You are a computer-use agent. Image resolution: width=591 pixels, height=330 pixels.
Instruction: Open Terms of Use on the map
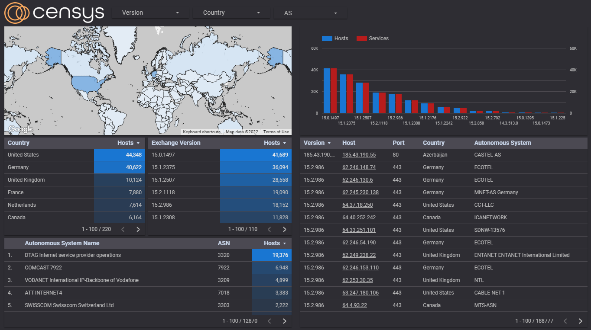(x=276, y=132)
